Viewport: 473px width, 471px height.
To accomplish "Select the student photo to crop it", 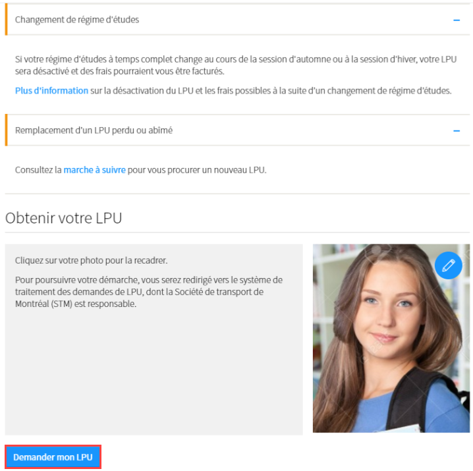I will (391, 338).
